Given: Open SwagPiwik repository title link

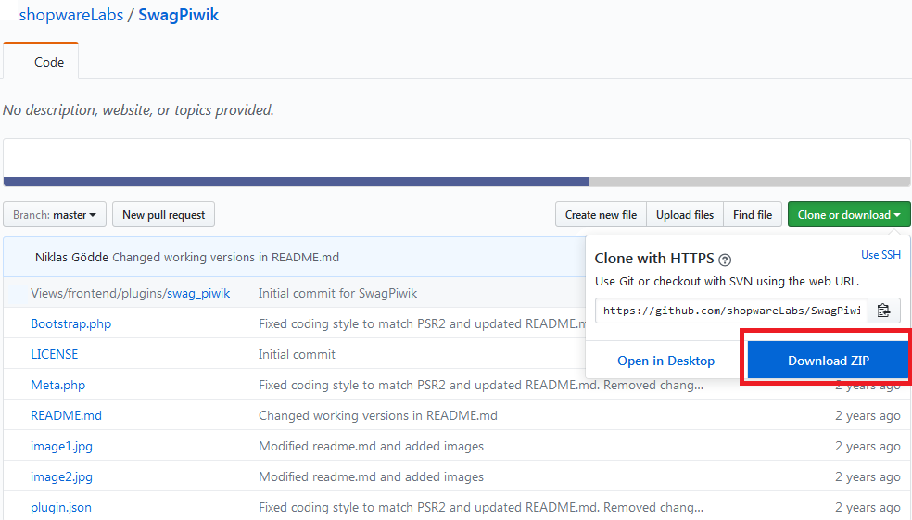Looking at the screenshot, I should pyautogui.click(x=178, y=15).
